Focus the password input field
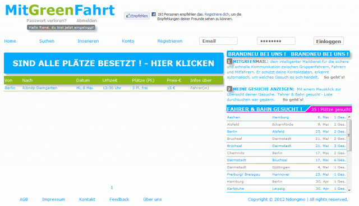 (276, 41)
